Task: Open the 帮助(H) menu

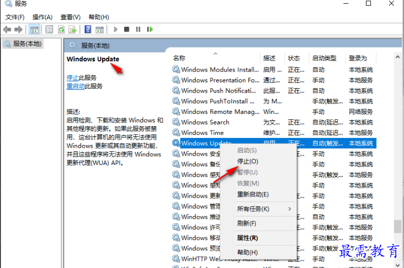Action: 98,17
